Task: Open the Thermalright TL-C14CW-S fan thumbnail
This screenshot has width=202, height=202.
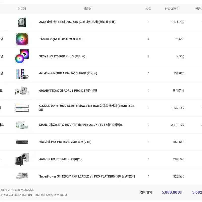Action: point(22,39)
